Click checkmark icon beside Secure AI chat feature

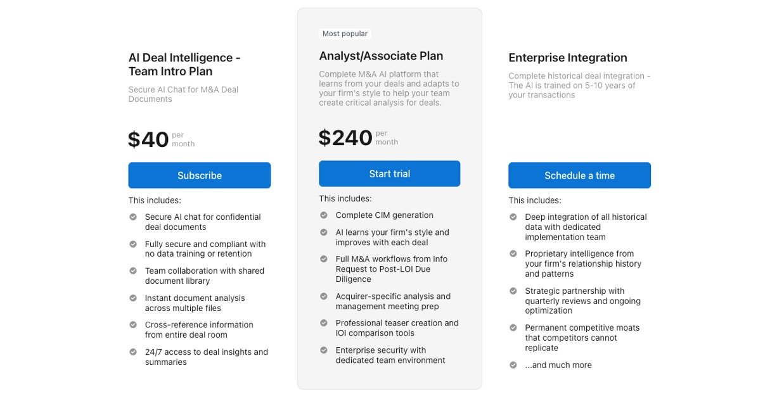tap(133, 217)
